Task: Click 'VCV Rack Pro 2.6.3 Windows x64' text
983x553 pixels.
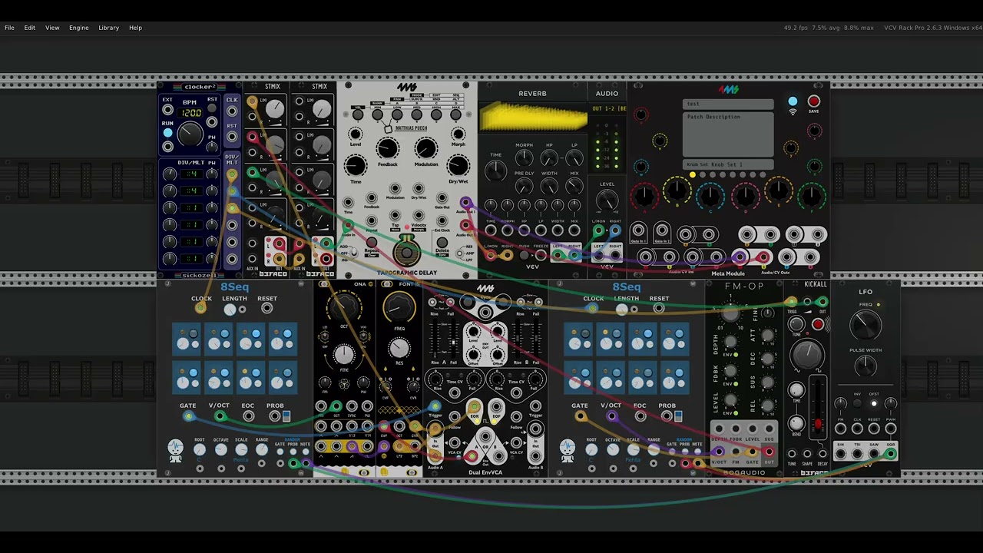Action: (933, 28)
